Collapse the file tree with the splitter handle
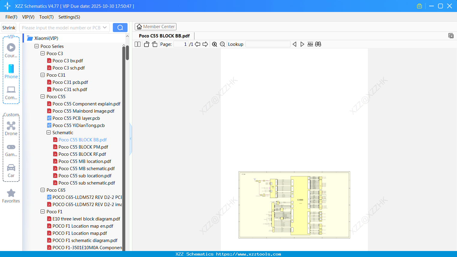This screenshot has height=257, width=457. (x=131, y=139)
